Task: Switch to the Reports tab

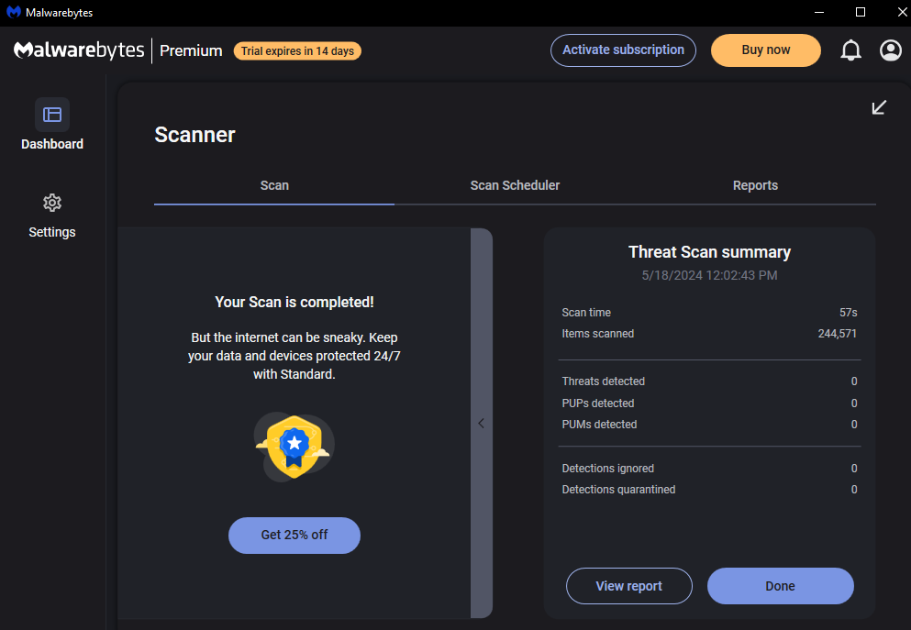Action: (755, 185)
